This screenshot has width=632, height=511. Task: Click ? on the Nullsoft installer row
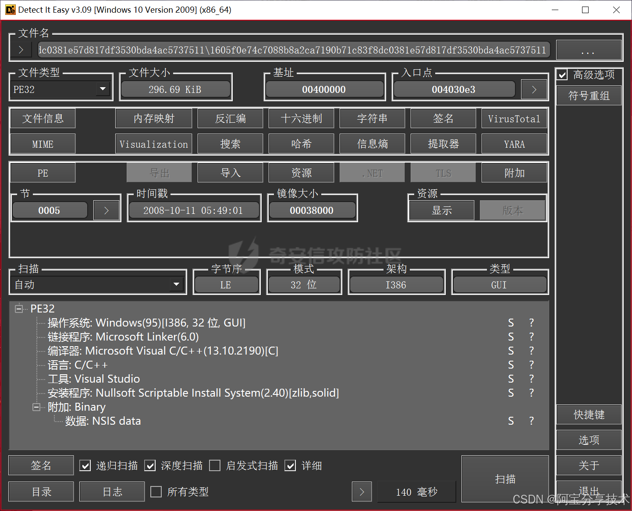[532, 393]
